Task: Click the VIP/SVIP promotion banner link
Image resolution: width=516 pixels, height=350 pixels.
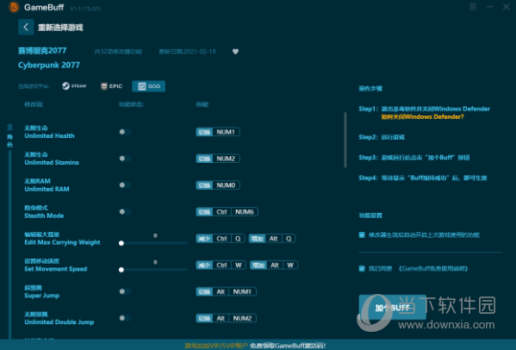Action: [x=255, y=346]
